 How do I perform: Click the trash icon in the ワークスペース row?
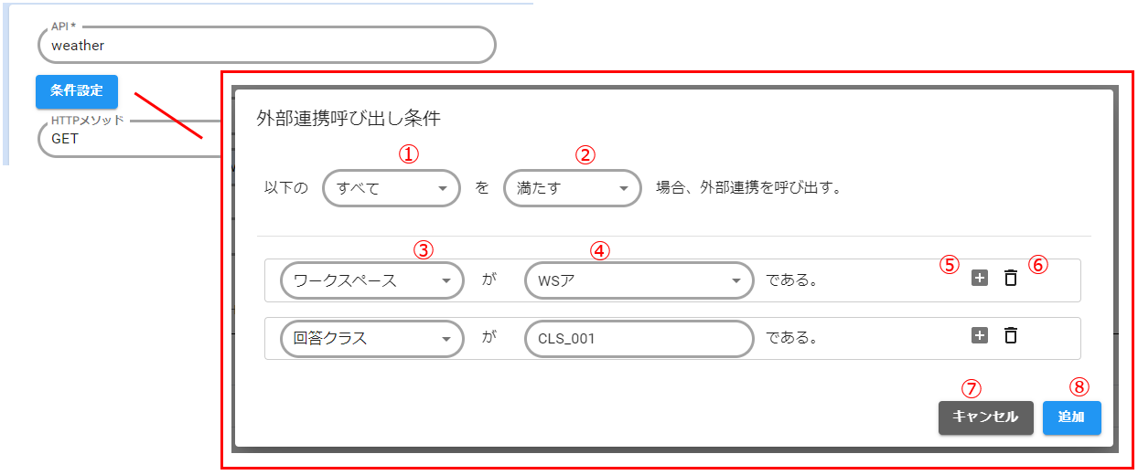(1010, 279)
